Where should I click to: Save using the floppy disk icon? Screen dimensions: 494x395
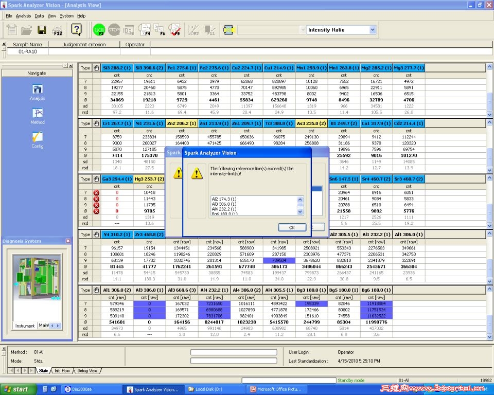pos(42,30)
